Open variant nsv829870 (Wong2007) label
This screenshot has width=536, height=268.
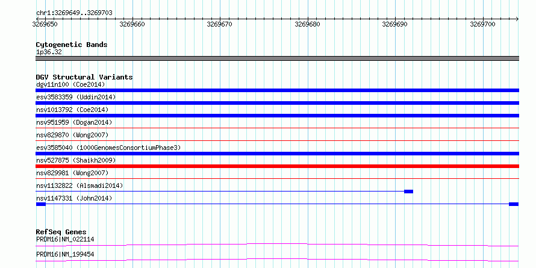click(72, 135)
